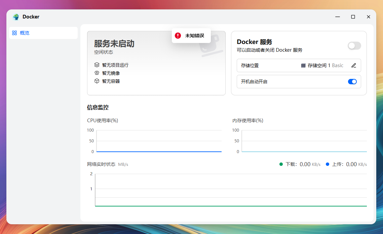Screen dimensions: 383x234
Task: Click the 暂无镜像 text
Action: point(111,73)
